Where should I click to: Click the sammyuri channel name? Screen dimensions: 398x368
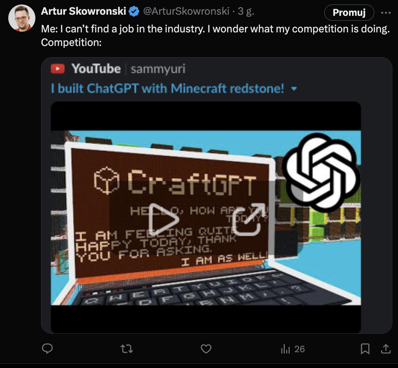(158, 69)
